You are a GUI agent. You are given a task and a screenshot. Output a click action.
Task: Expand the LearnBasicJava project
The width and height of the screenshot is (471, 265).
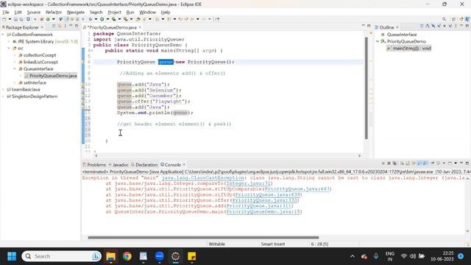click(3, 90)
